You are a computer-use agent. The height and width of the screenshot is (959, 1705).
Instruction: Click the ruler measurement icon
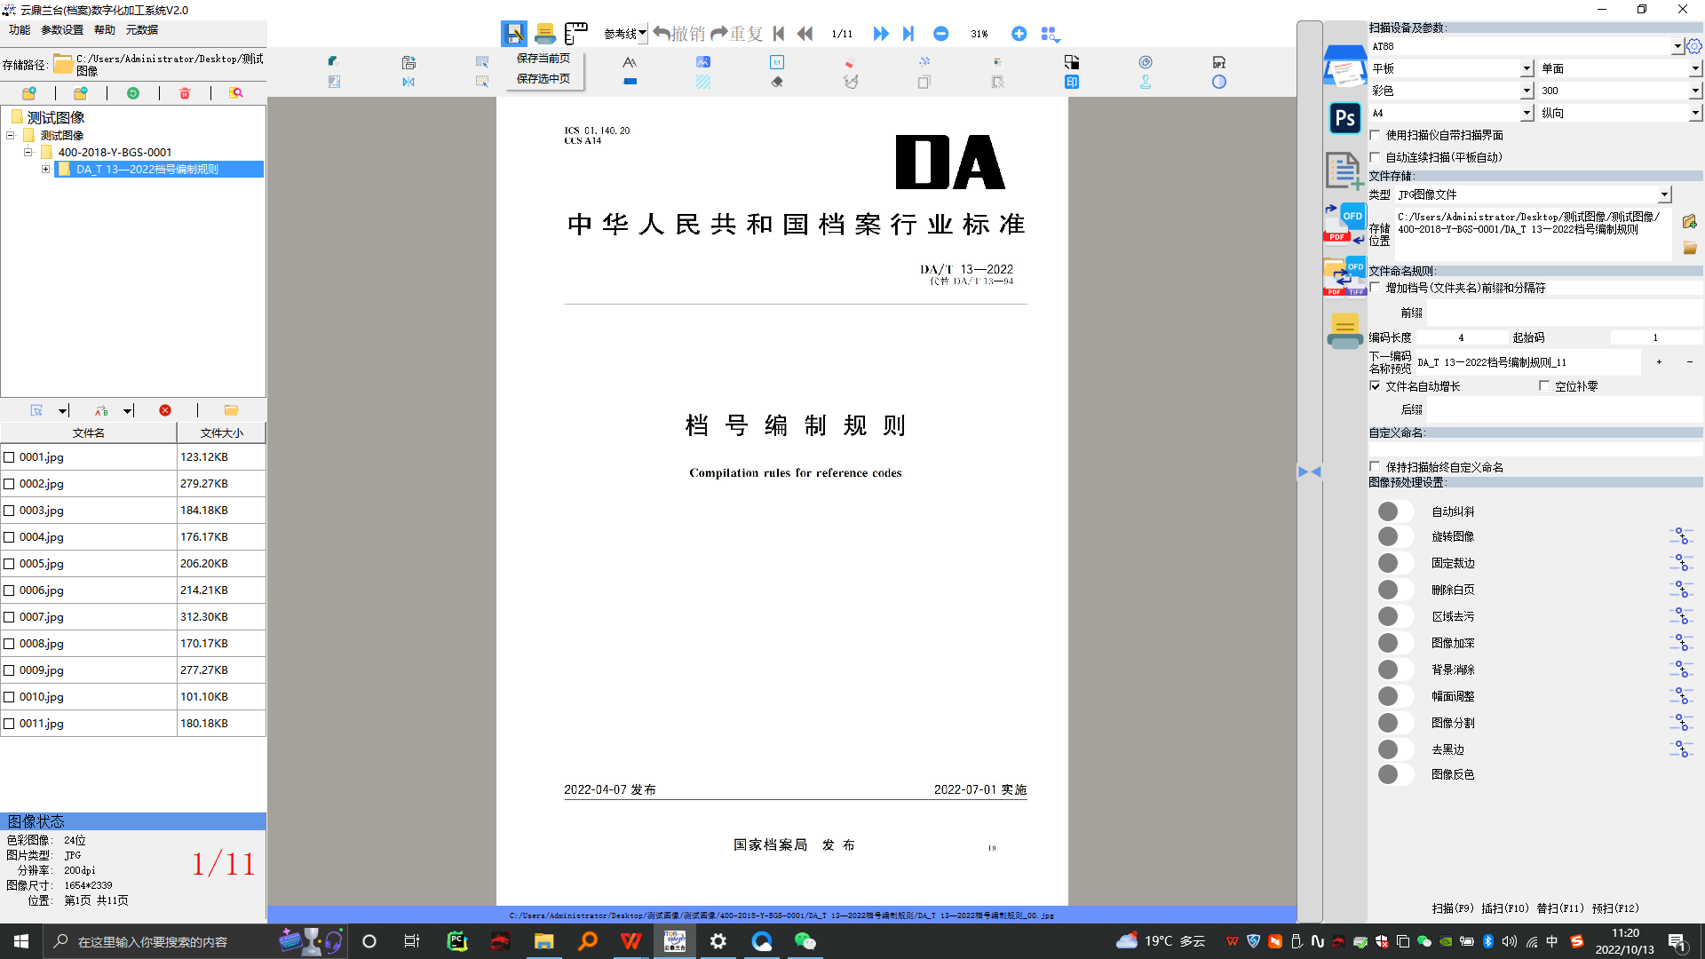(576, 34)
